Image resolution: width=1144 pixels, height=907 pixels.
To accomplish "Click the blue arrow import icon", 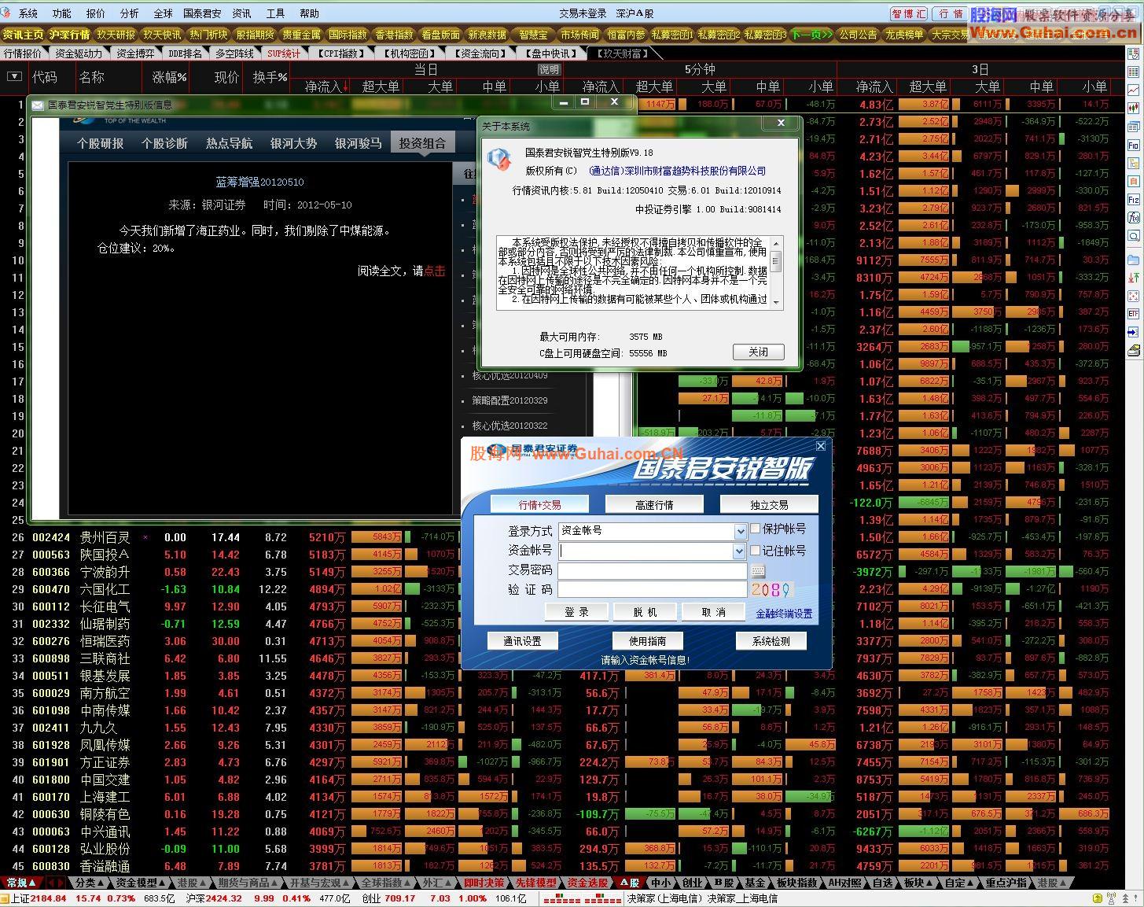I will point(1134,332).
